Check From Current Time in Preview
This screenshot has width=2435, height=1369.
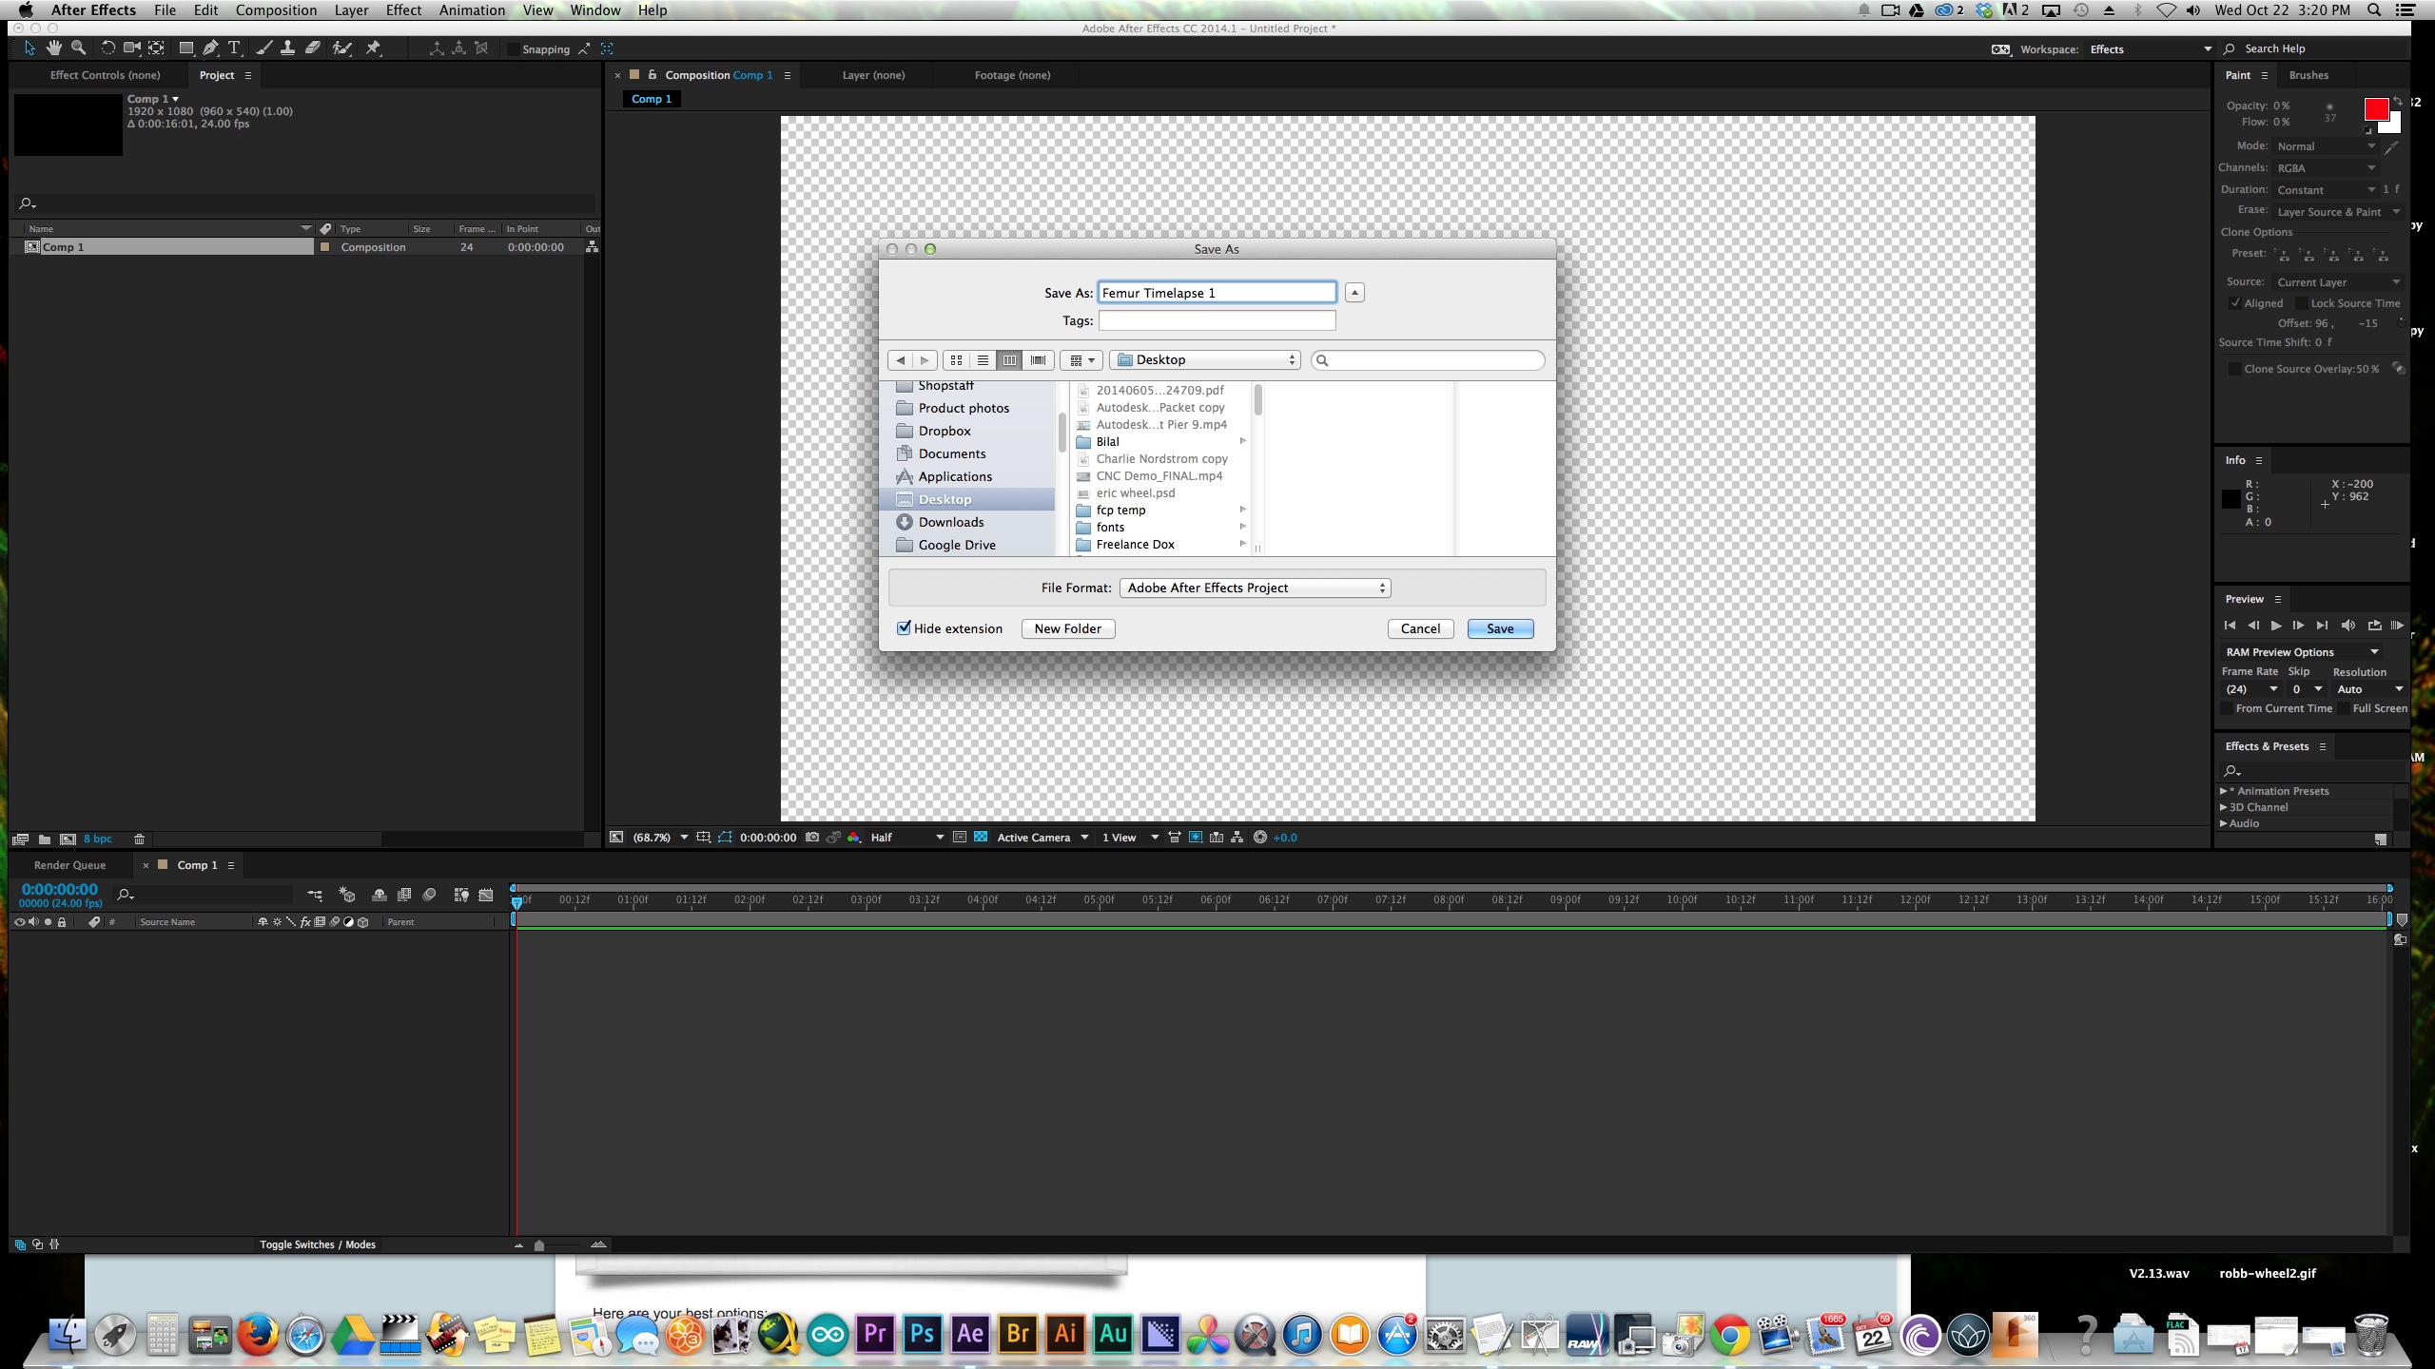[x=2227, y=708]
